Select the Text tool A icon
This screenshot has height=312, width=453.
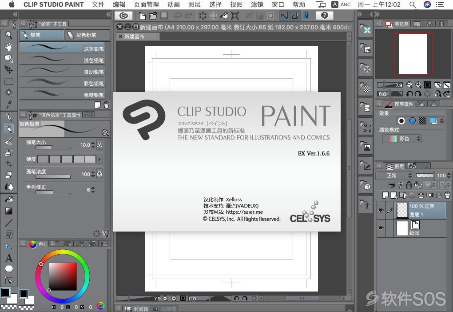tap(9, 258)
